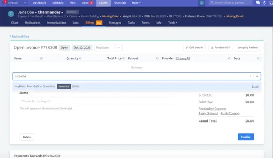Viewport: 273px width, 158px height.
Task: Sort invoice items by Name column icon
Action: (41, 59)
